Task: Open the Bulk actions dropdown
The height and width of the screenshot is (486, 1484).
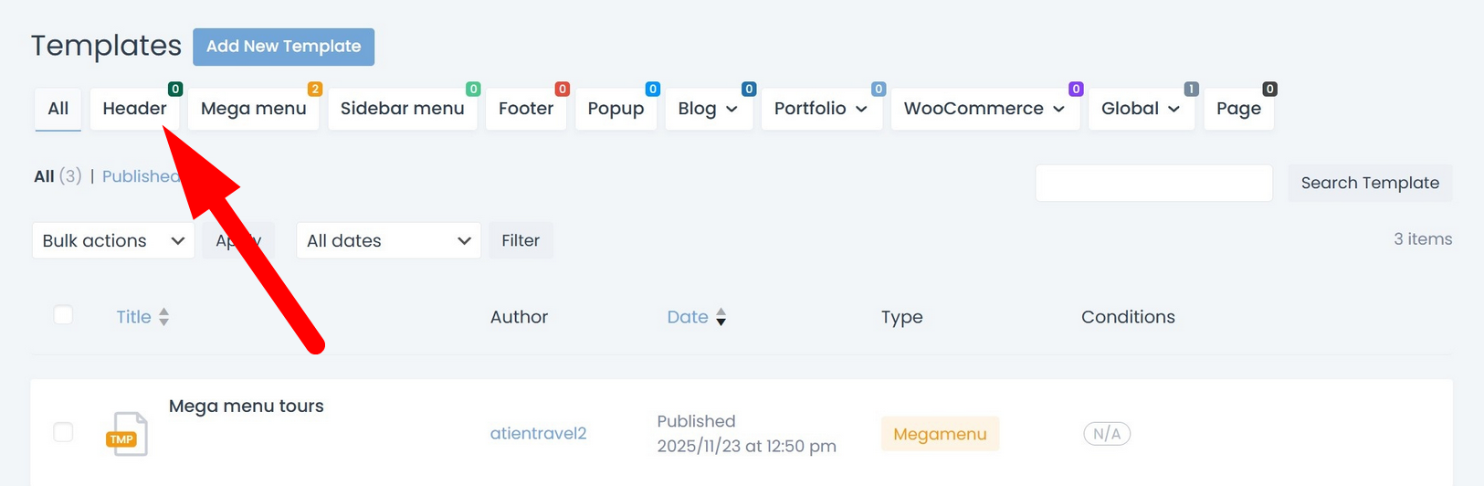Action: 113,241
